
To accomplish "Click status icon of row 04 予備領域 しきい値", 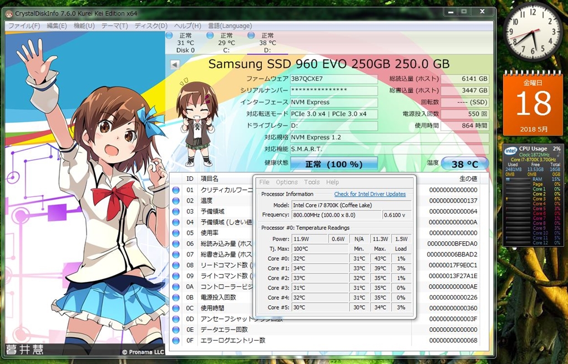I will point(176,223).
